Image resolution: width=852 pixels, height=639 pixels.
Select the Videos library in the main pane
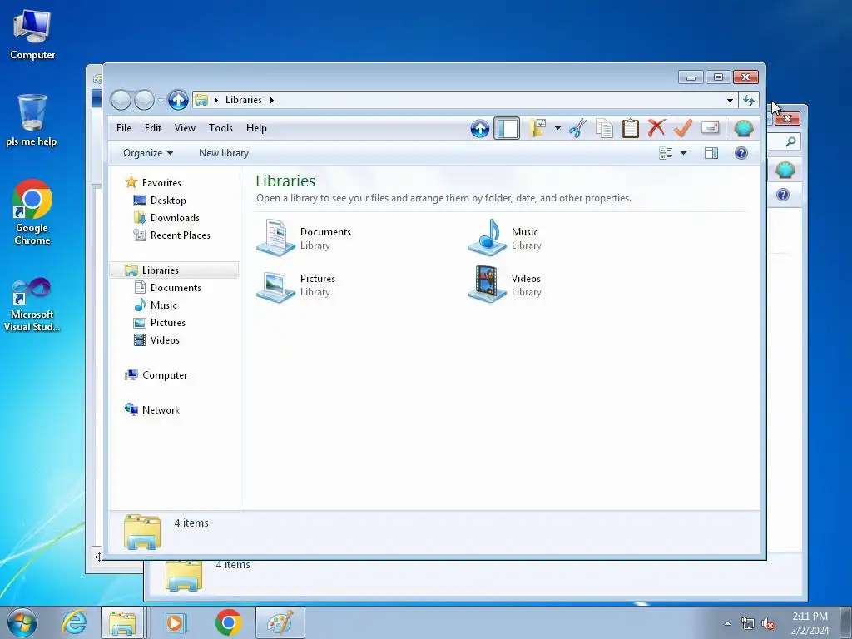pyautogui.click(x=505, y=285)
